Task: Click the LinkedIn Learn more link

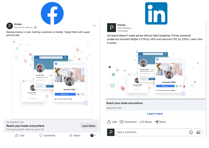Action: point(155,114)
